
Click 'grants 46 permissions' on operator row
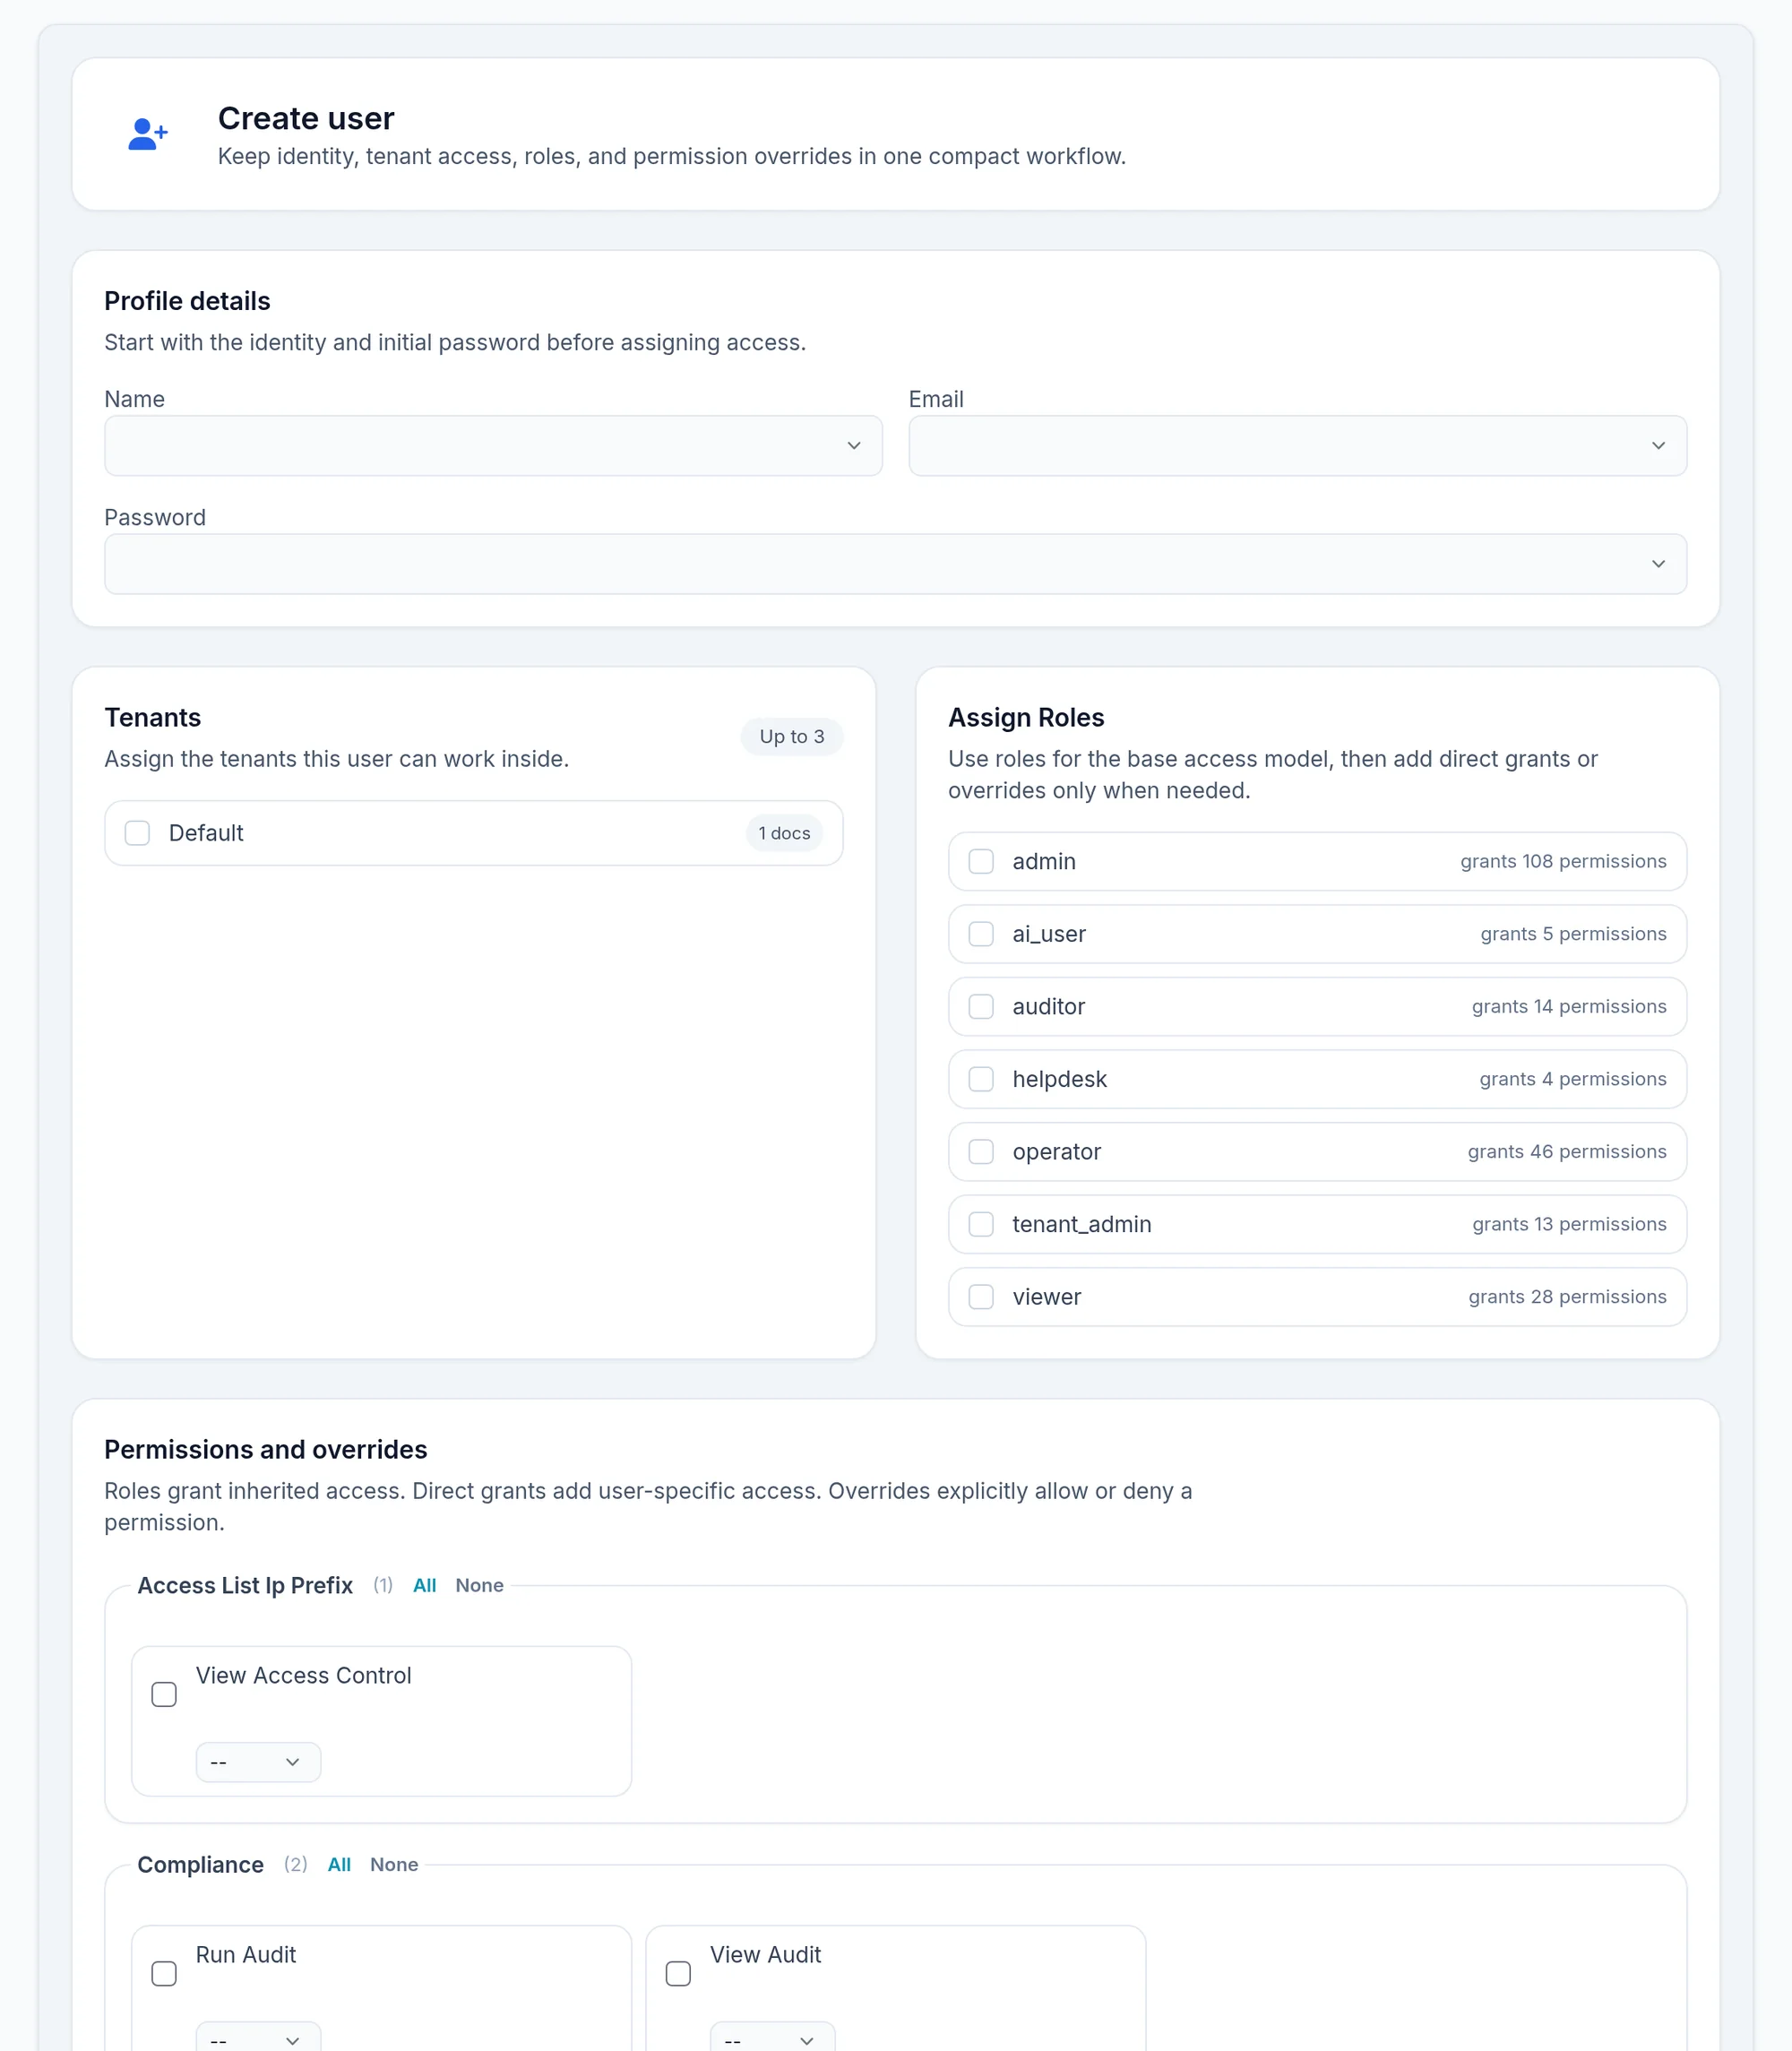(x=1567, y=1152)
